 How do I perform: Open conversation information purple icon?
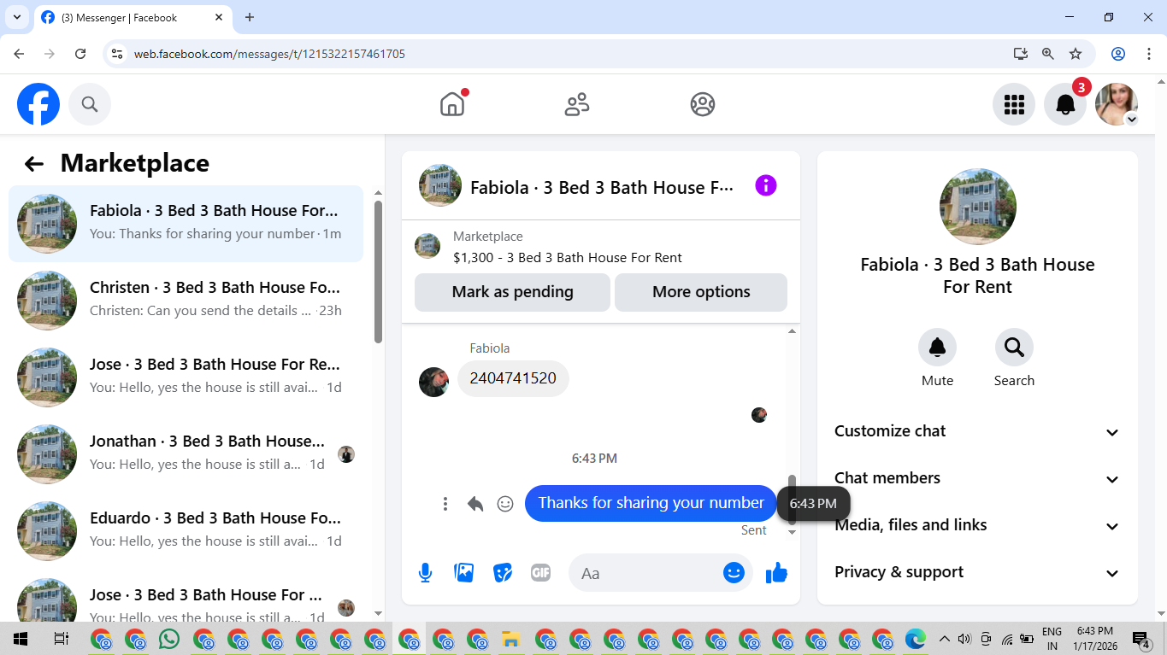tap(766, 185)
